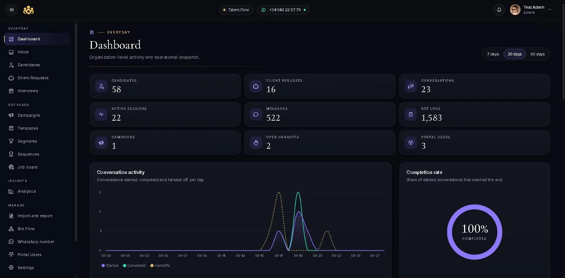Click the Segments funnel icon

pos(11,141)
